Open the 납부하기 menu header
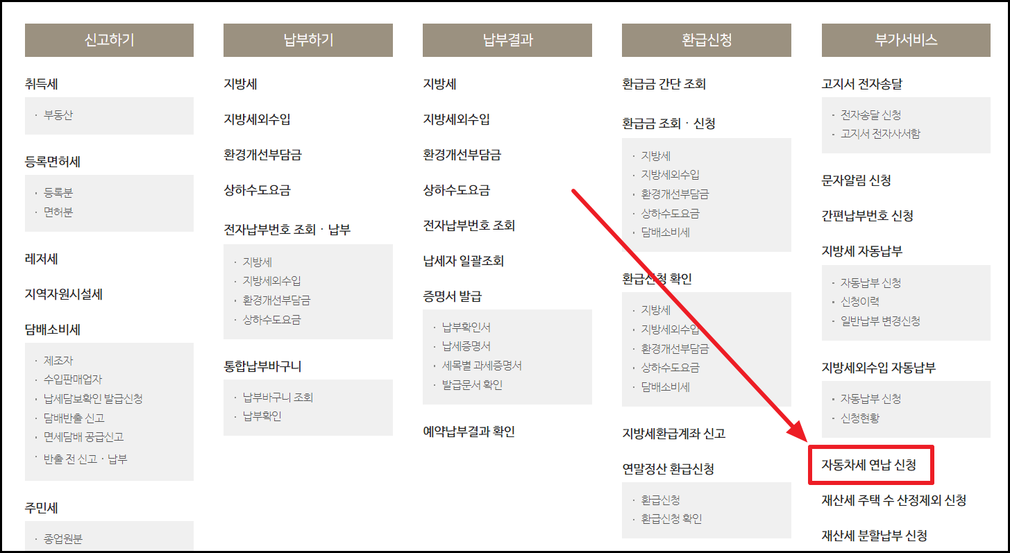Screen dimensions: 1010x553 [x=308, y=40]
